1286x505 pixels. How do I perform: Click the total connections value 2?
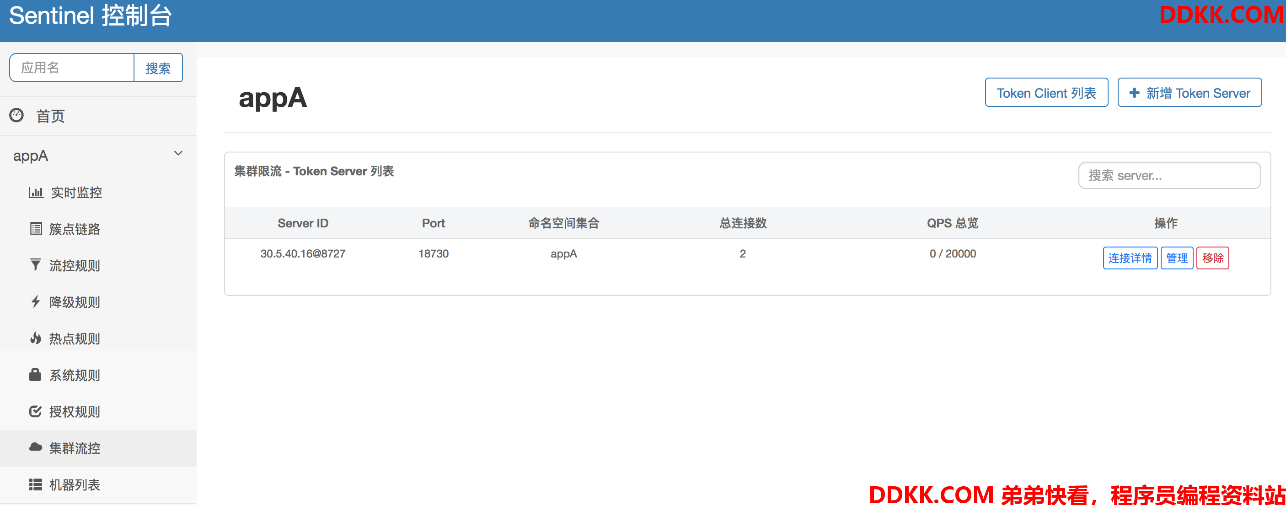tap(743, 254)
